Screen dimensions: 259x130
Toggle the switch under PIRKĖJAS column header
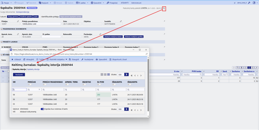point(30,85)
